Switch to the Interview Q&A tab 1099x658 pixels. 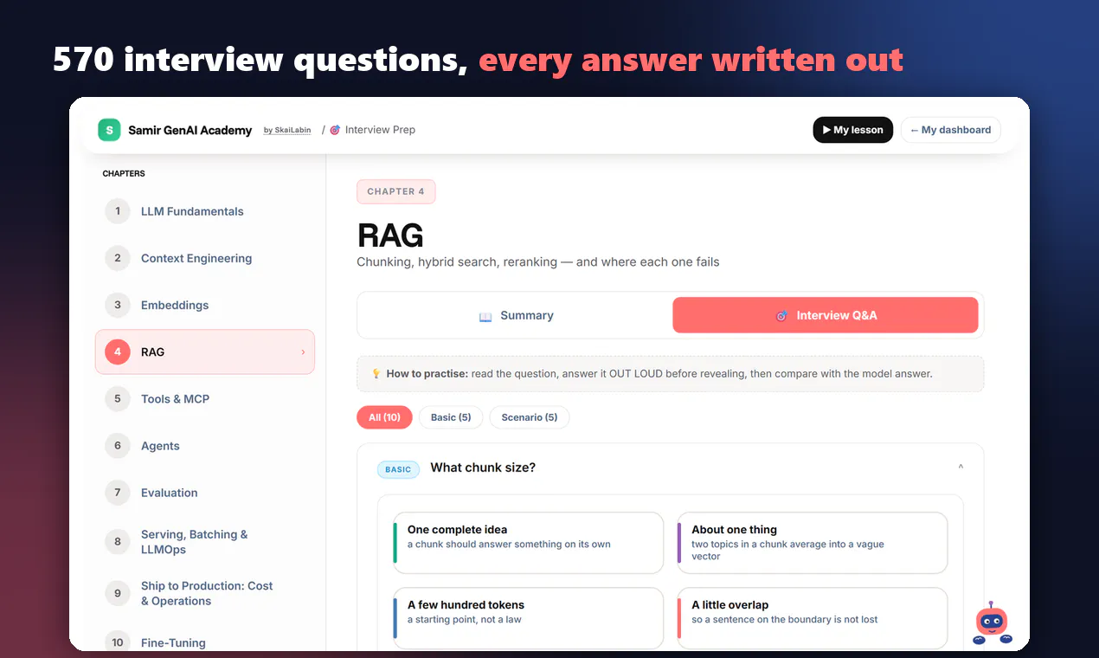coord(826,316)
